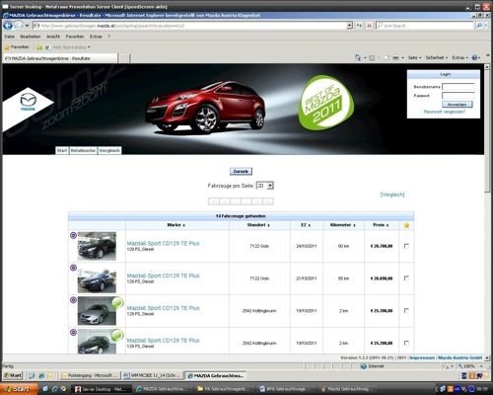Click the Internet zone globe in status bar
The image size is (493, 395).
[364, 366]
